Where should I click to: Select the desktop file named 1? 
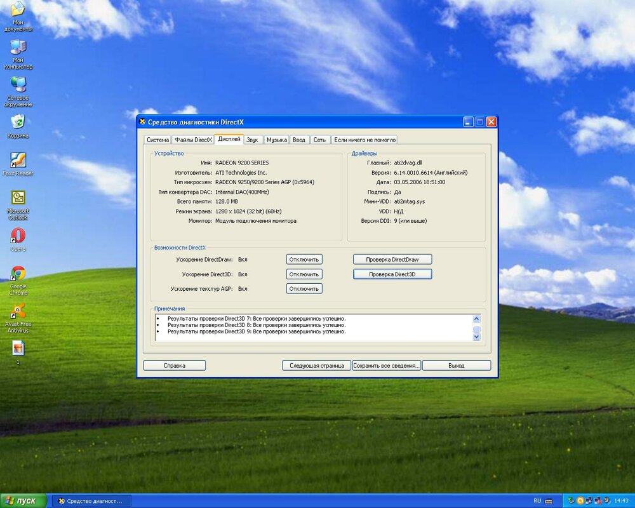tap(18, 352)
